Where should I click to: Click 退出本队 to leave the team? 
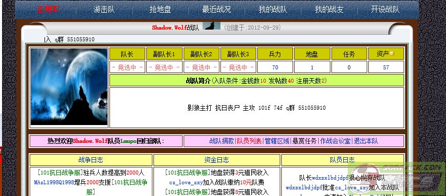click(x=366, y=141)
